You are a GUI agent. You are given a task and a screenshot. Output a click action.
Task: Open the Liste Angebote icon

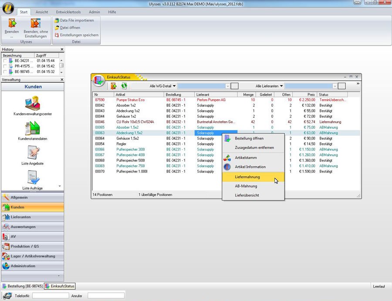[33, 153]
